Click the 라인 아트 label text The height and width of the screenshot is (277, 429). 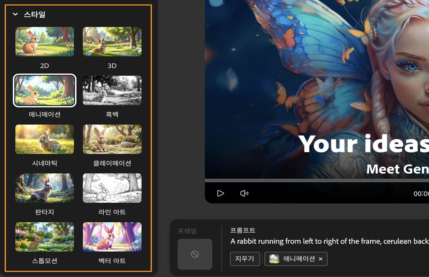click(112, 212)
